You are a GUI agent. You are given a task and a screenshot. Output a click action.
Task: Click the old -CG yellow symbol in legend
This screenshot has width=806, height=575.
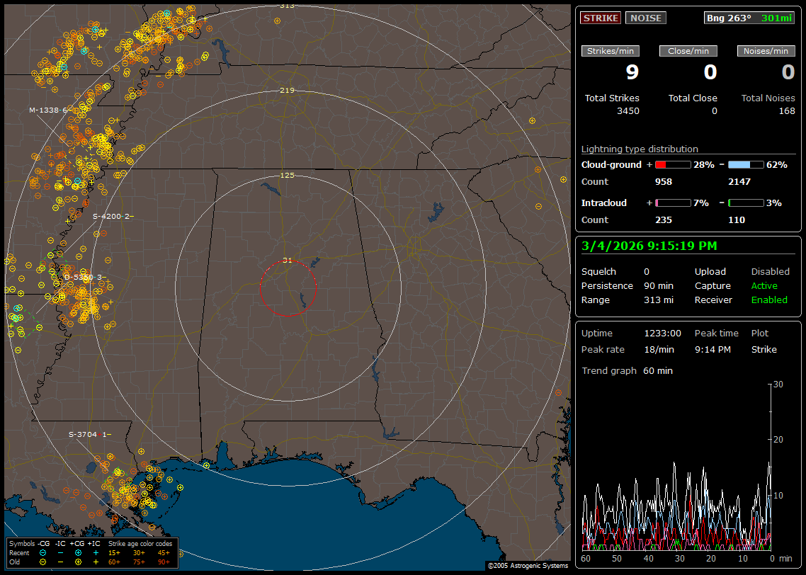[43, 562]
